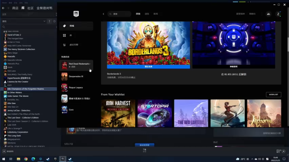Image resolution: width=289 pixels, height=162 pixels.
Task: Select Idle Champions of the Forgotten Realms
Action: tap(29, 89)
